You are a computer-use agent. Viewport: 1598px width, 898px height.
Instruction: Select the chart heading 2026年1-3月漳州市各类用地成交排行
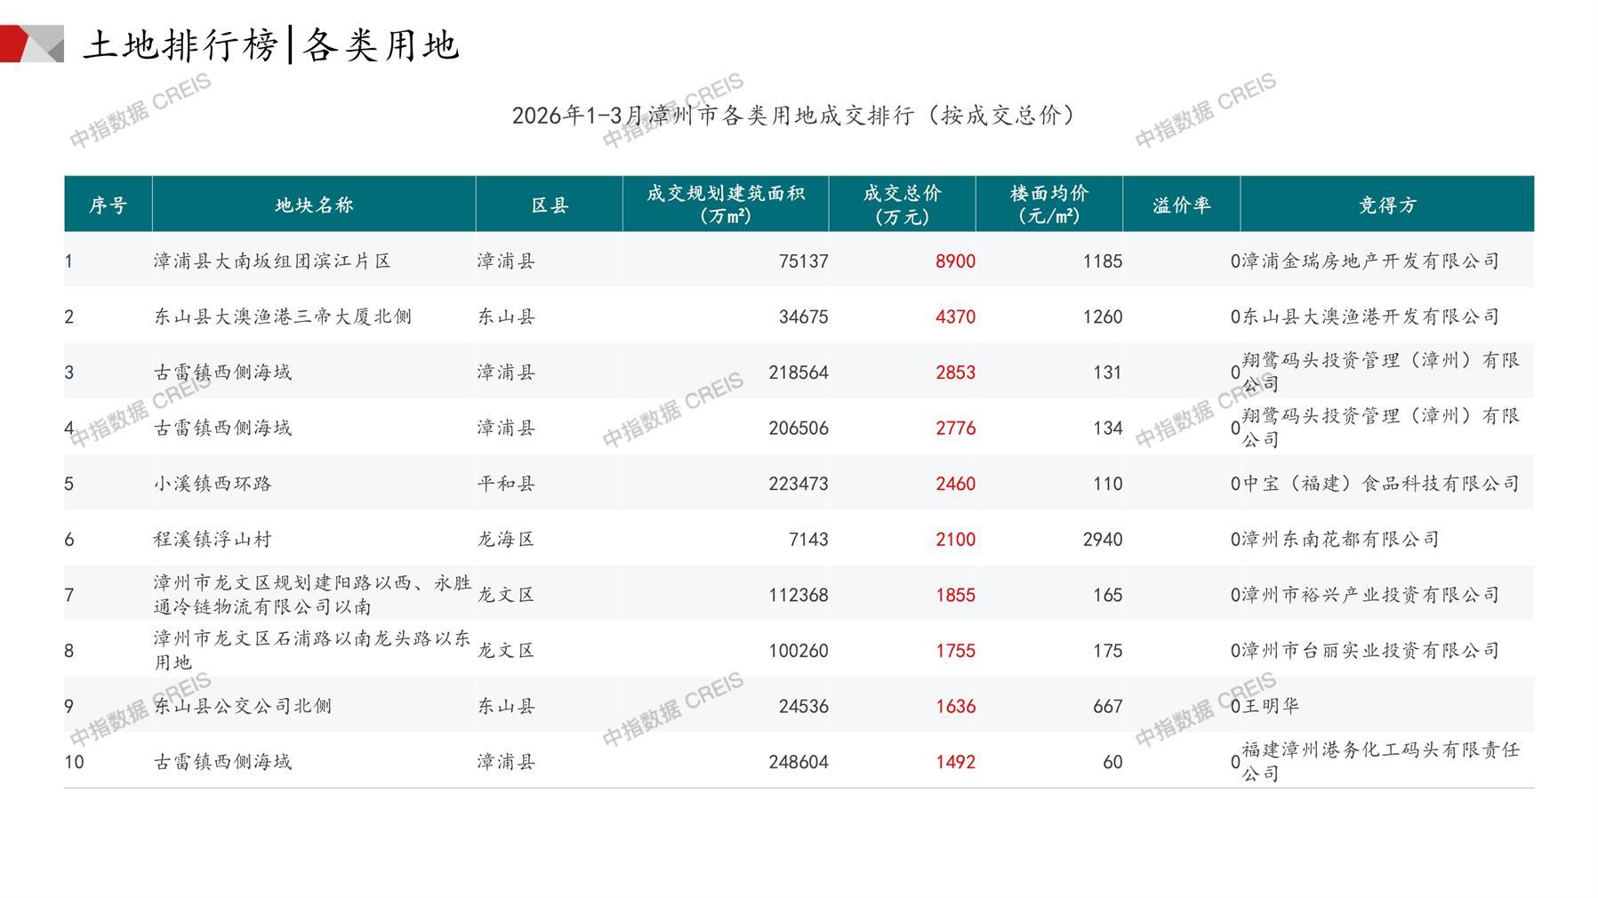[x=793, y=116]
